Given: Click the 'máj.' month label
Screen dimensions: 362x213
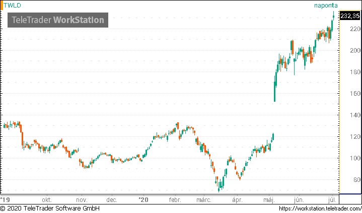Looking at the screenshot, I should click(x=269, y=199).
